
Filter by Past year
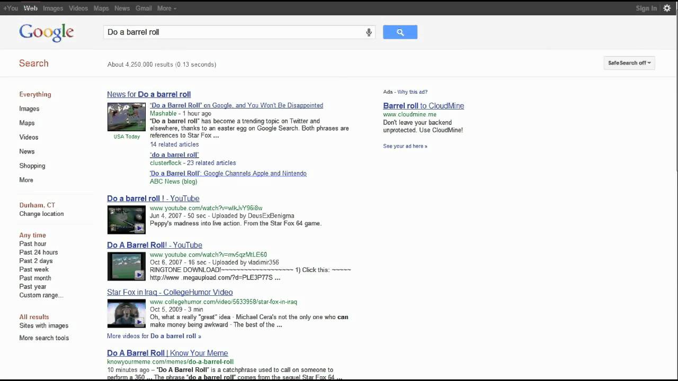click(x=33, y=286)
